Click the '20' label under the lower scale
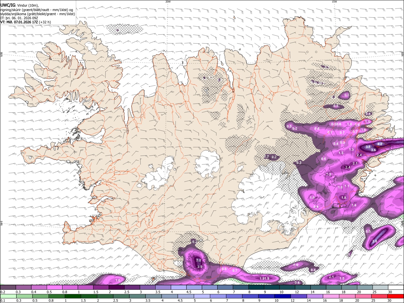404x303 pixels. tap(357, 301)
